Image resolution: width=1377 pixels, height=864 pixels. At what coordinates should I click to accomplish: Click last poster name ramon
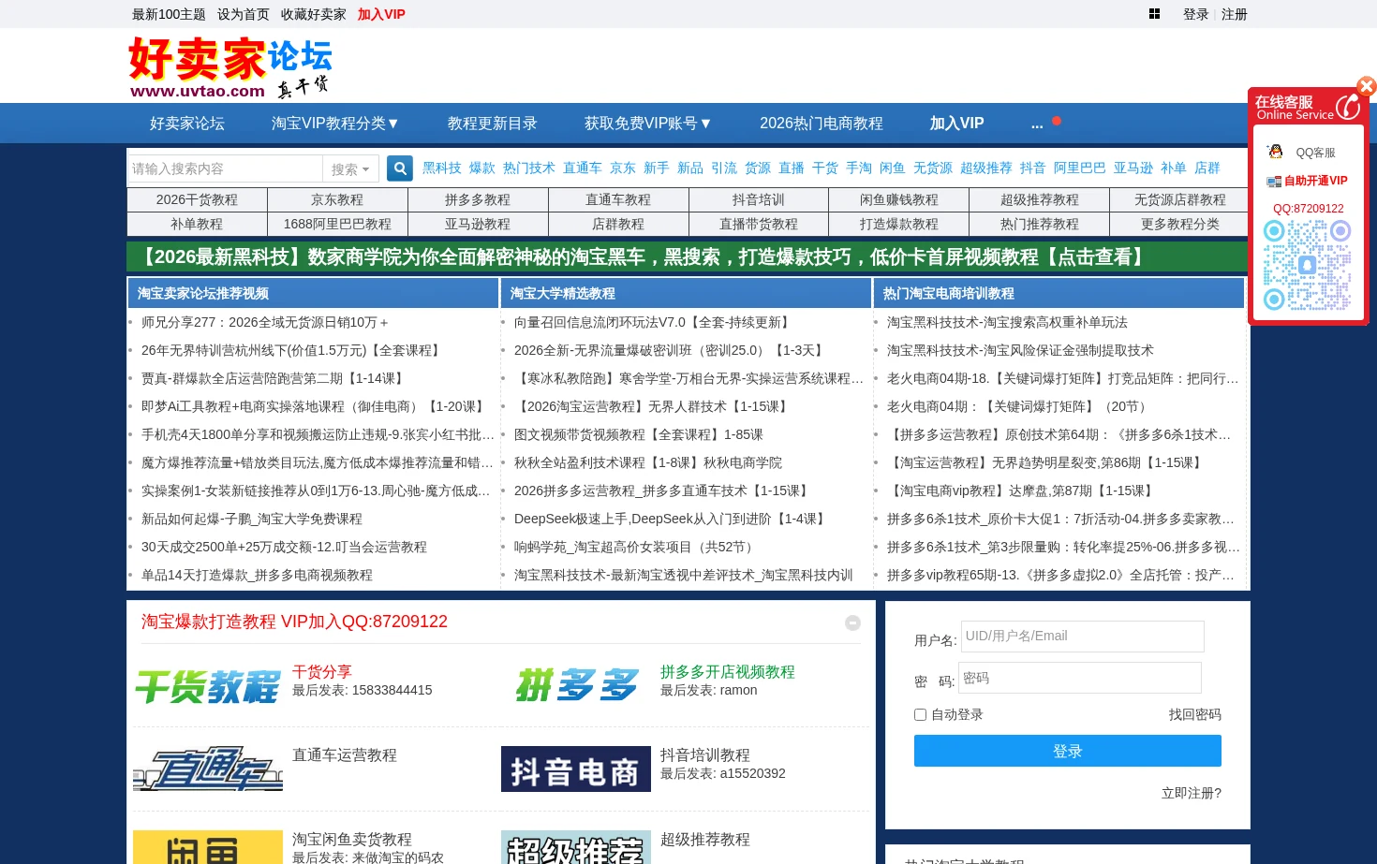click(x=738, y=690)
